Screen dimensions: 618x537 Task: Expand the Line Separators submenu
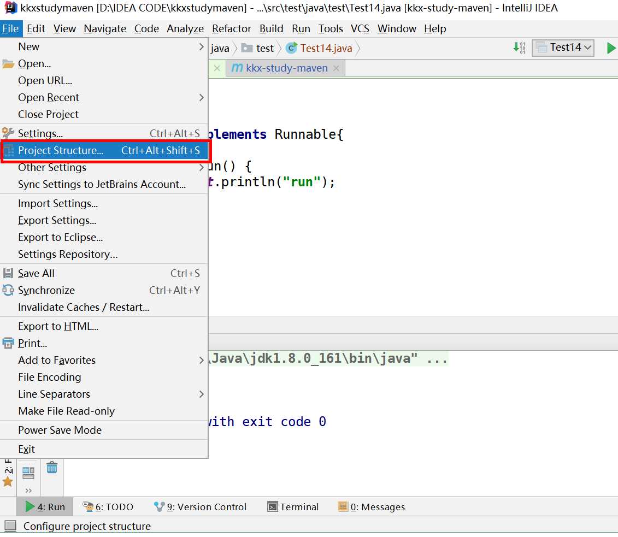104,394
